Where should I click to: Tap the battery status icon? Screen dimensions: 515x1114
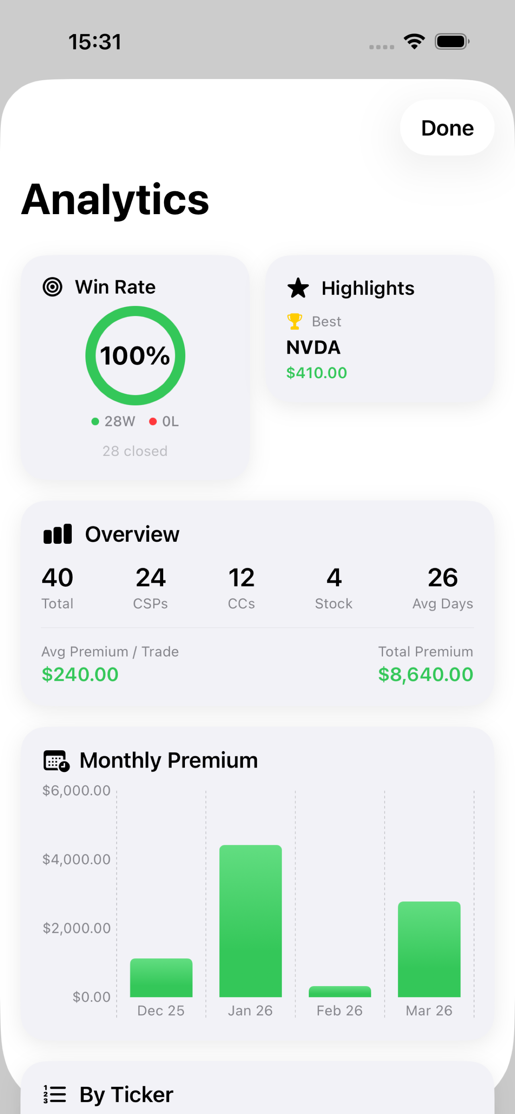click(452, 42)
